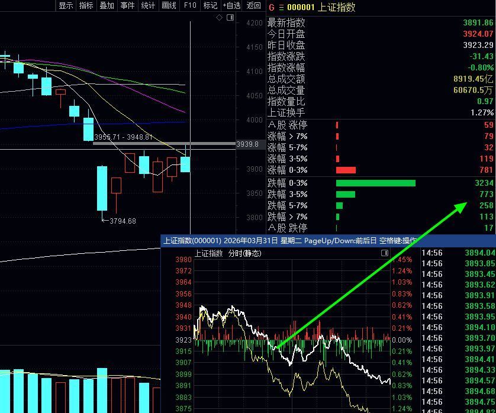Expand the 统计 statistics dropdown
This screenshot has height=413, width=496.
[x=148, y=5]
